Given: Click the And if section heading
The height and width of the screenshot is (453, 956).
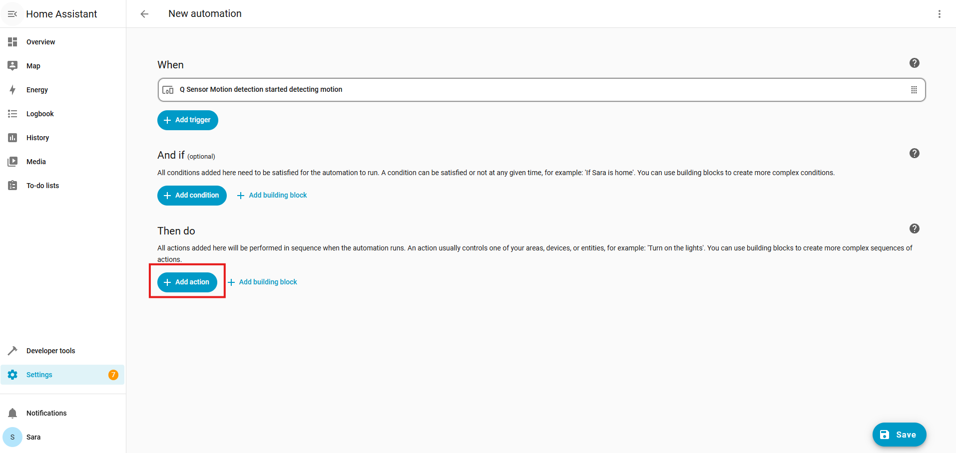Looking at the screenshot, I should (171, 155).
